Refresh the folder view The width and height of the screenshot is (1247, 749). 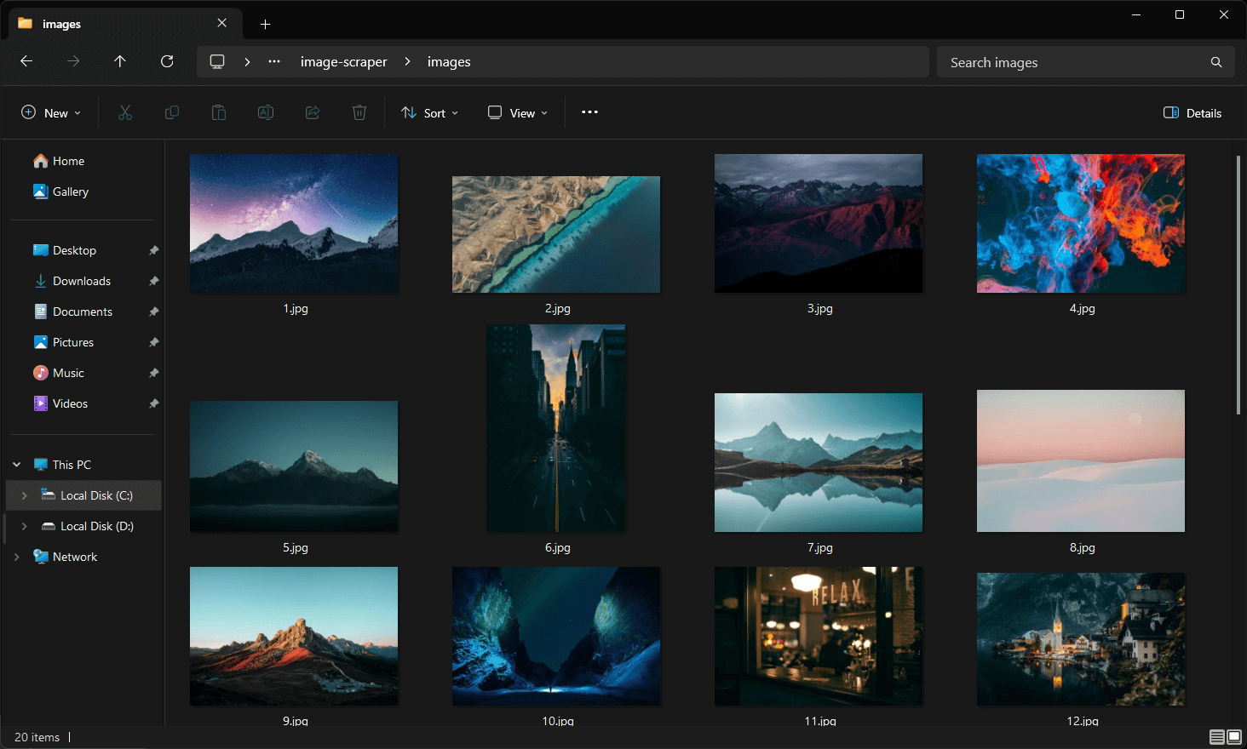coord(167,61)
